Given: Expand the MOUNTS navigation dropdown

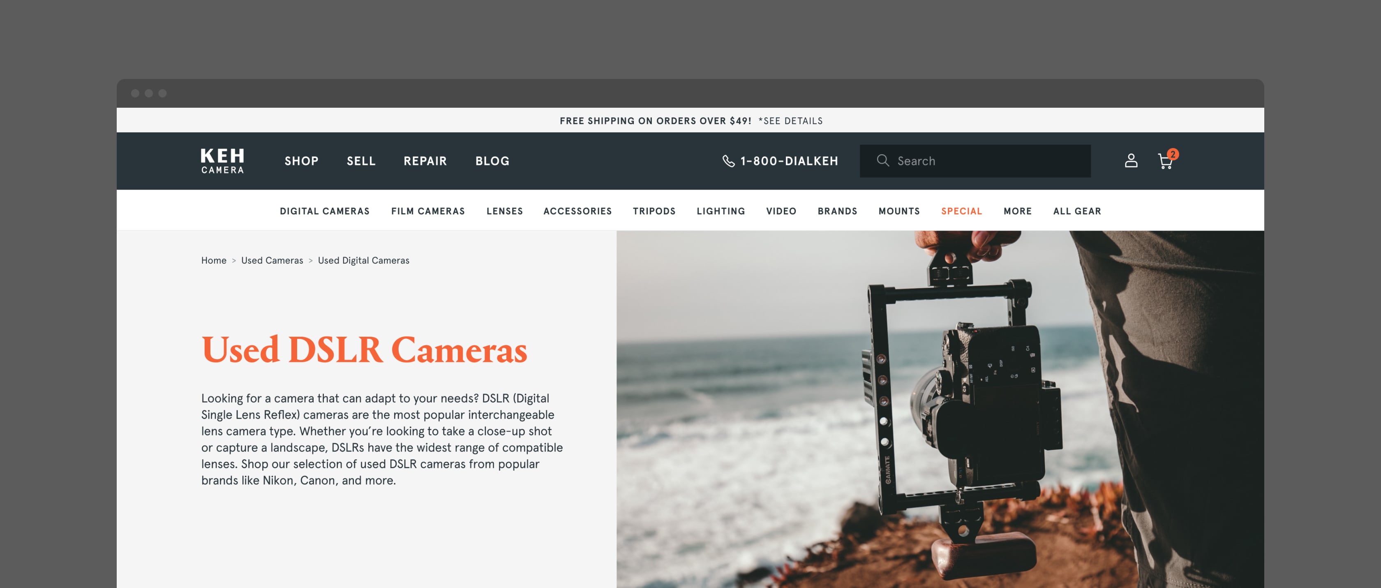Looking at the screenshot, I should (898, 211).
